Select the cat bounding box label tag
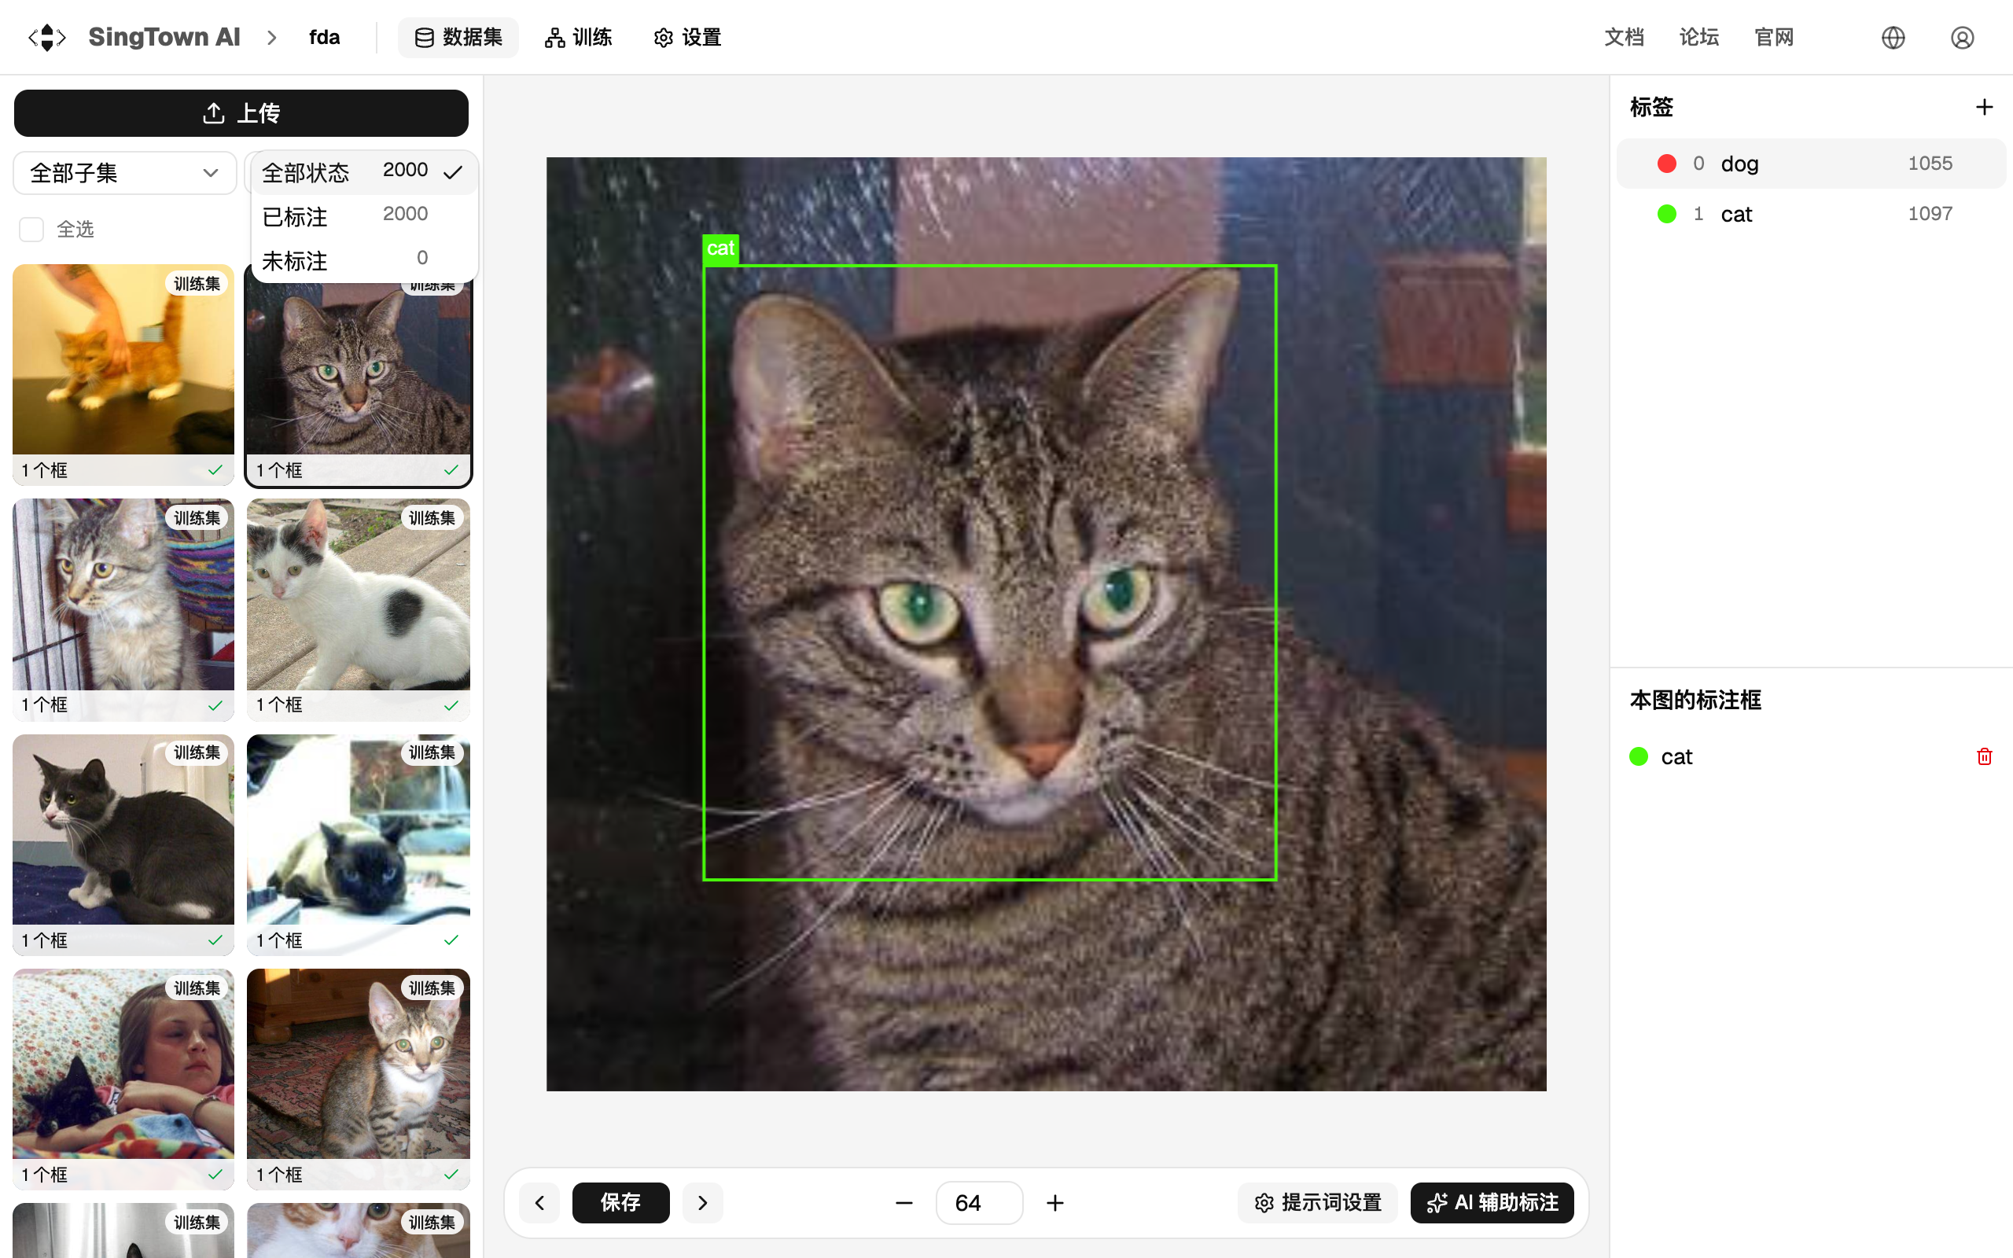Viewport: 2013px width, 1258px height. tap(720, 248)
